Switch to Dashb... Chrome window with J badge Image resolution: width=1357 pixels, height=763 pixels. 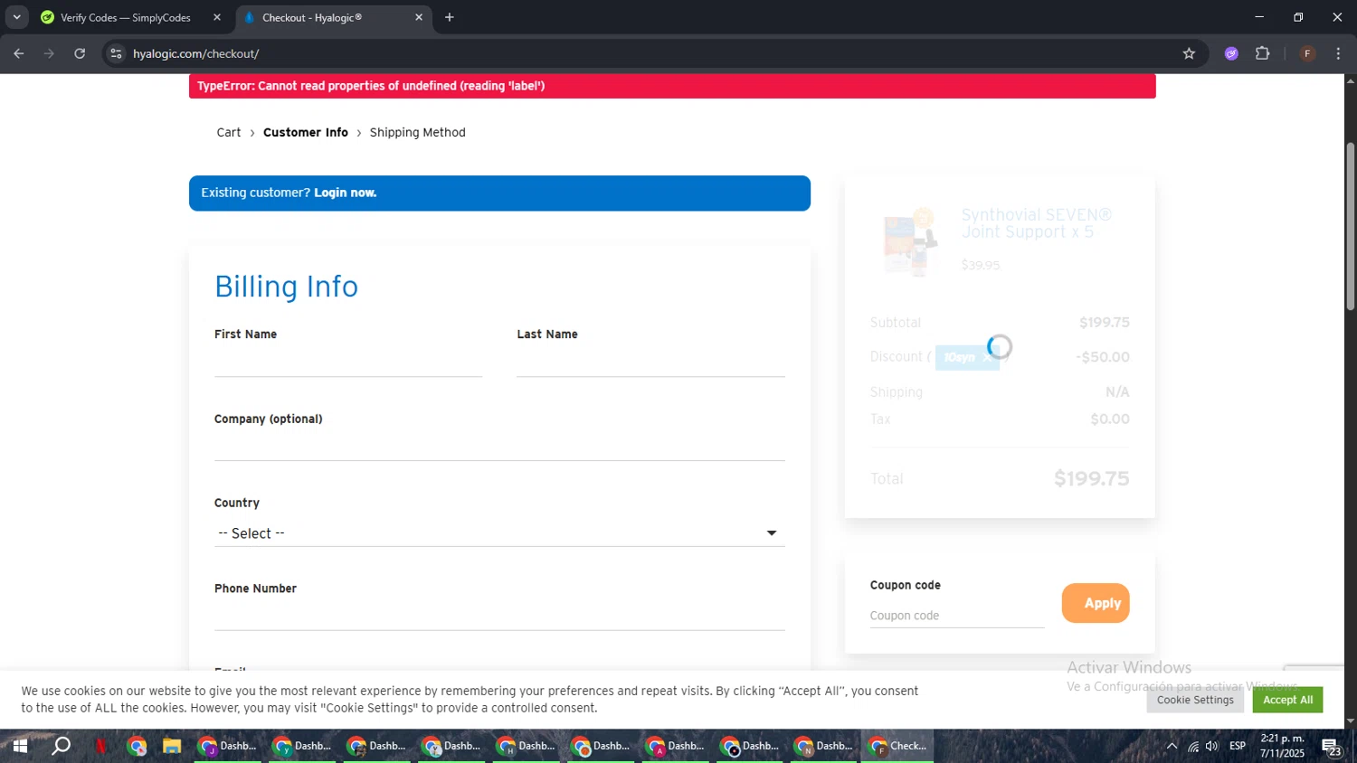pos(228,746)
